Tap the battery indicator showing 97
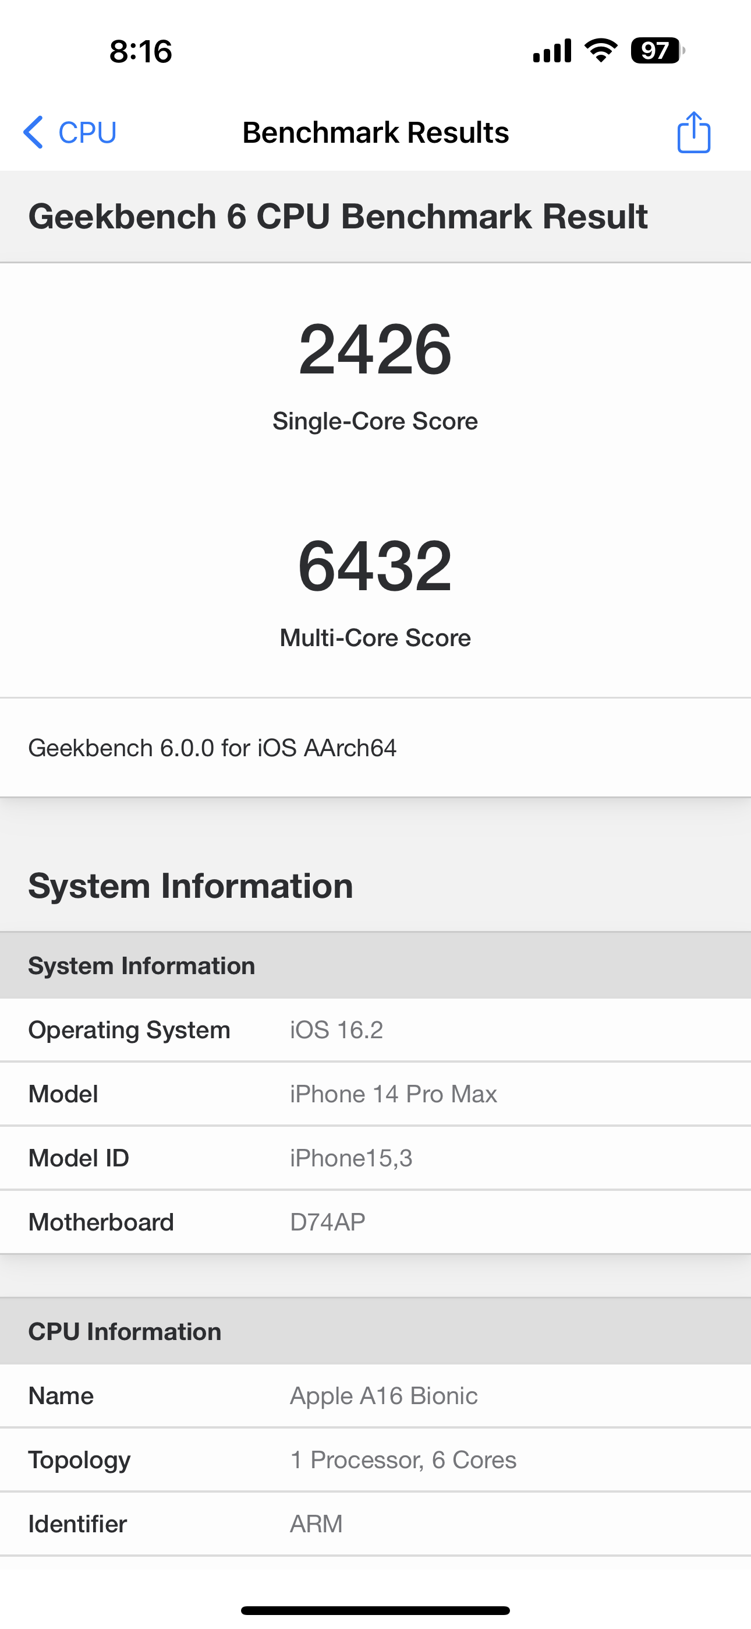Viewport: 751px width, 1629px height. [x=657, y=51]
